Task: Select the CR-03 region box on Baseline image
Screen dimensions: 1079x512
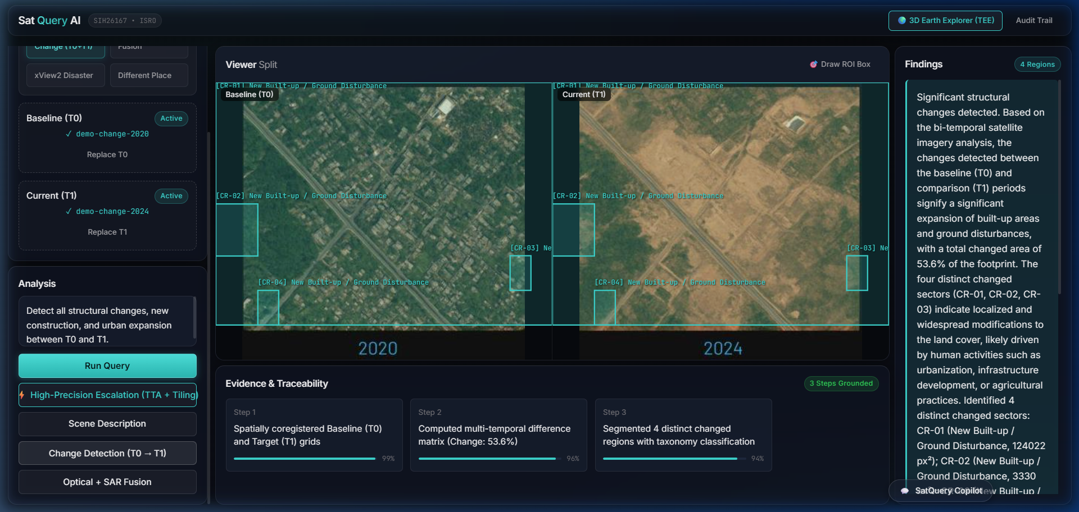Action: coord(520,273)
